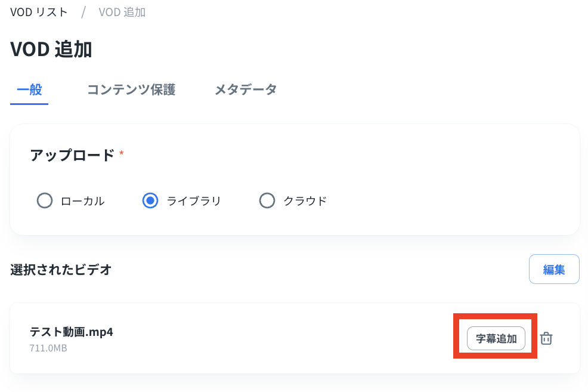Screen dimensions: 588x392
Task: Delete テスト動画.mp4 with the trash icon
Action: 546,338
